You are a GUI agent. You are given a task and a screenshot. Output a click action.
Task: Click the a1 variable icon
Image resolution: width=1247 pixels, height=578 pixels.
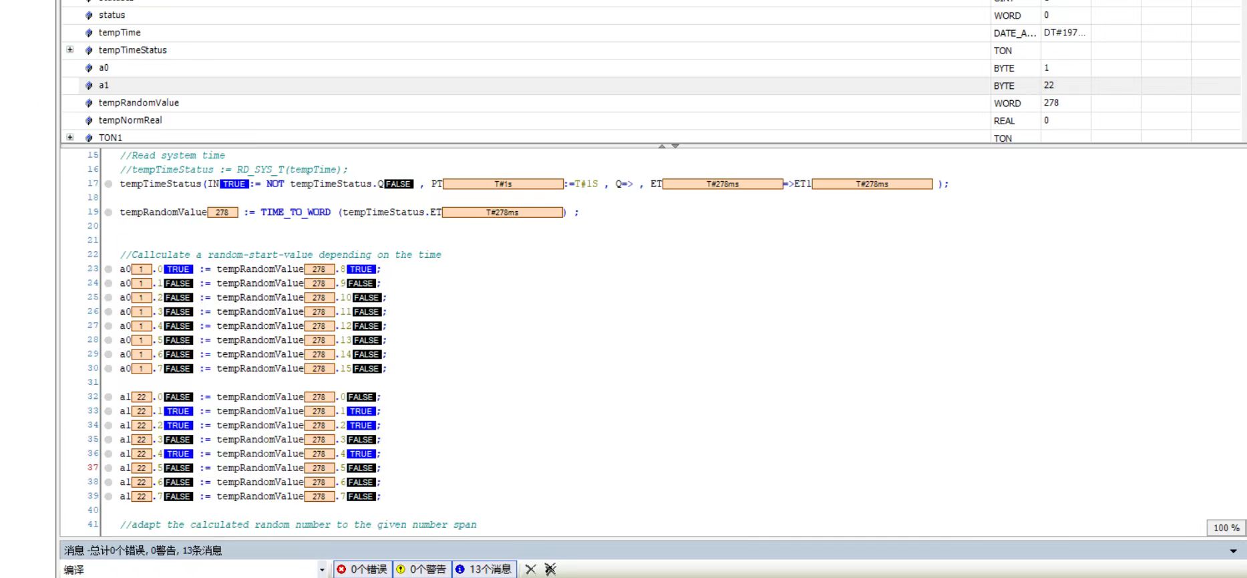tap(89, 86)
